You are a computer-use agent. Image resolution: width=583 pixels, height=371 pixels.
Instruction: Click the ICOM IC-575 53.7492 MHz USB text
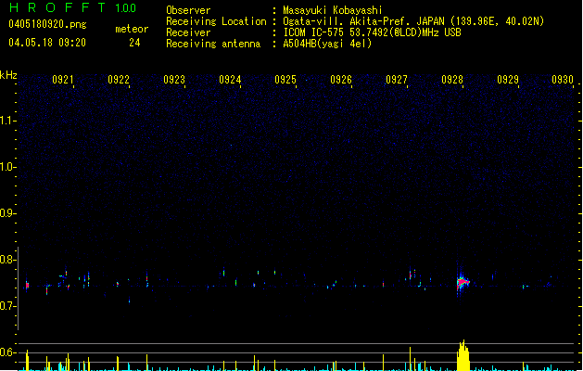click(x=373, y=32)
